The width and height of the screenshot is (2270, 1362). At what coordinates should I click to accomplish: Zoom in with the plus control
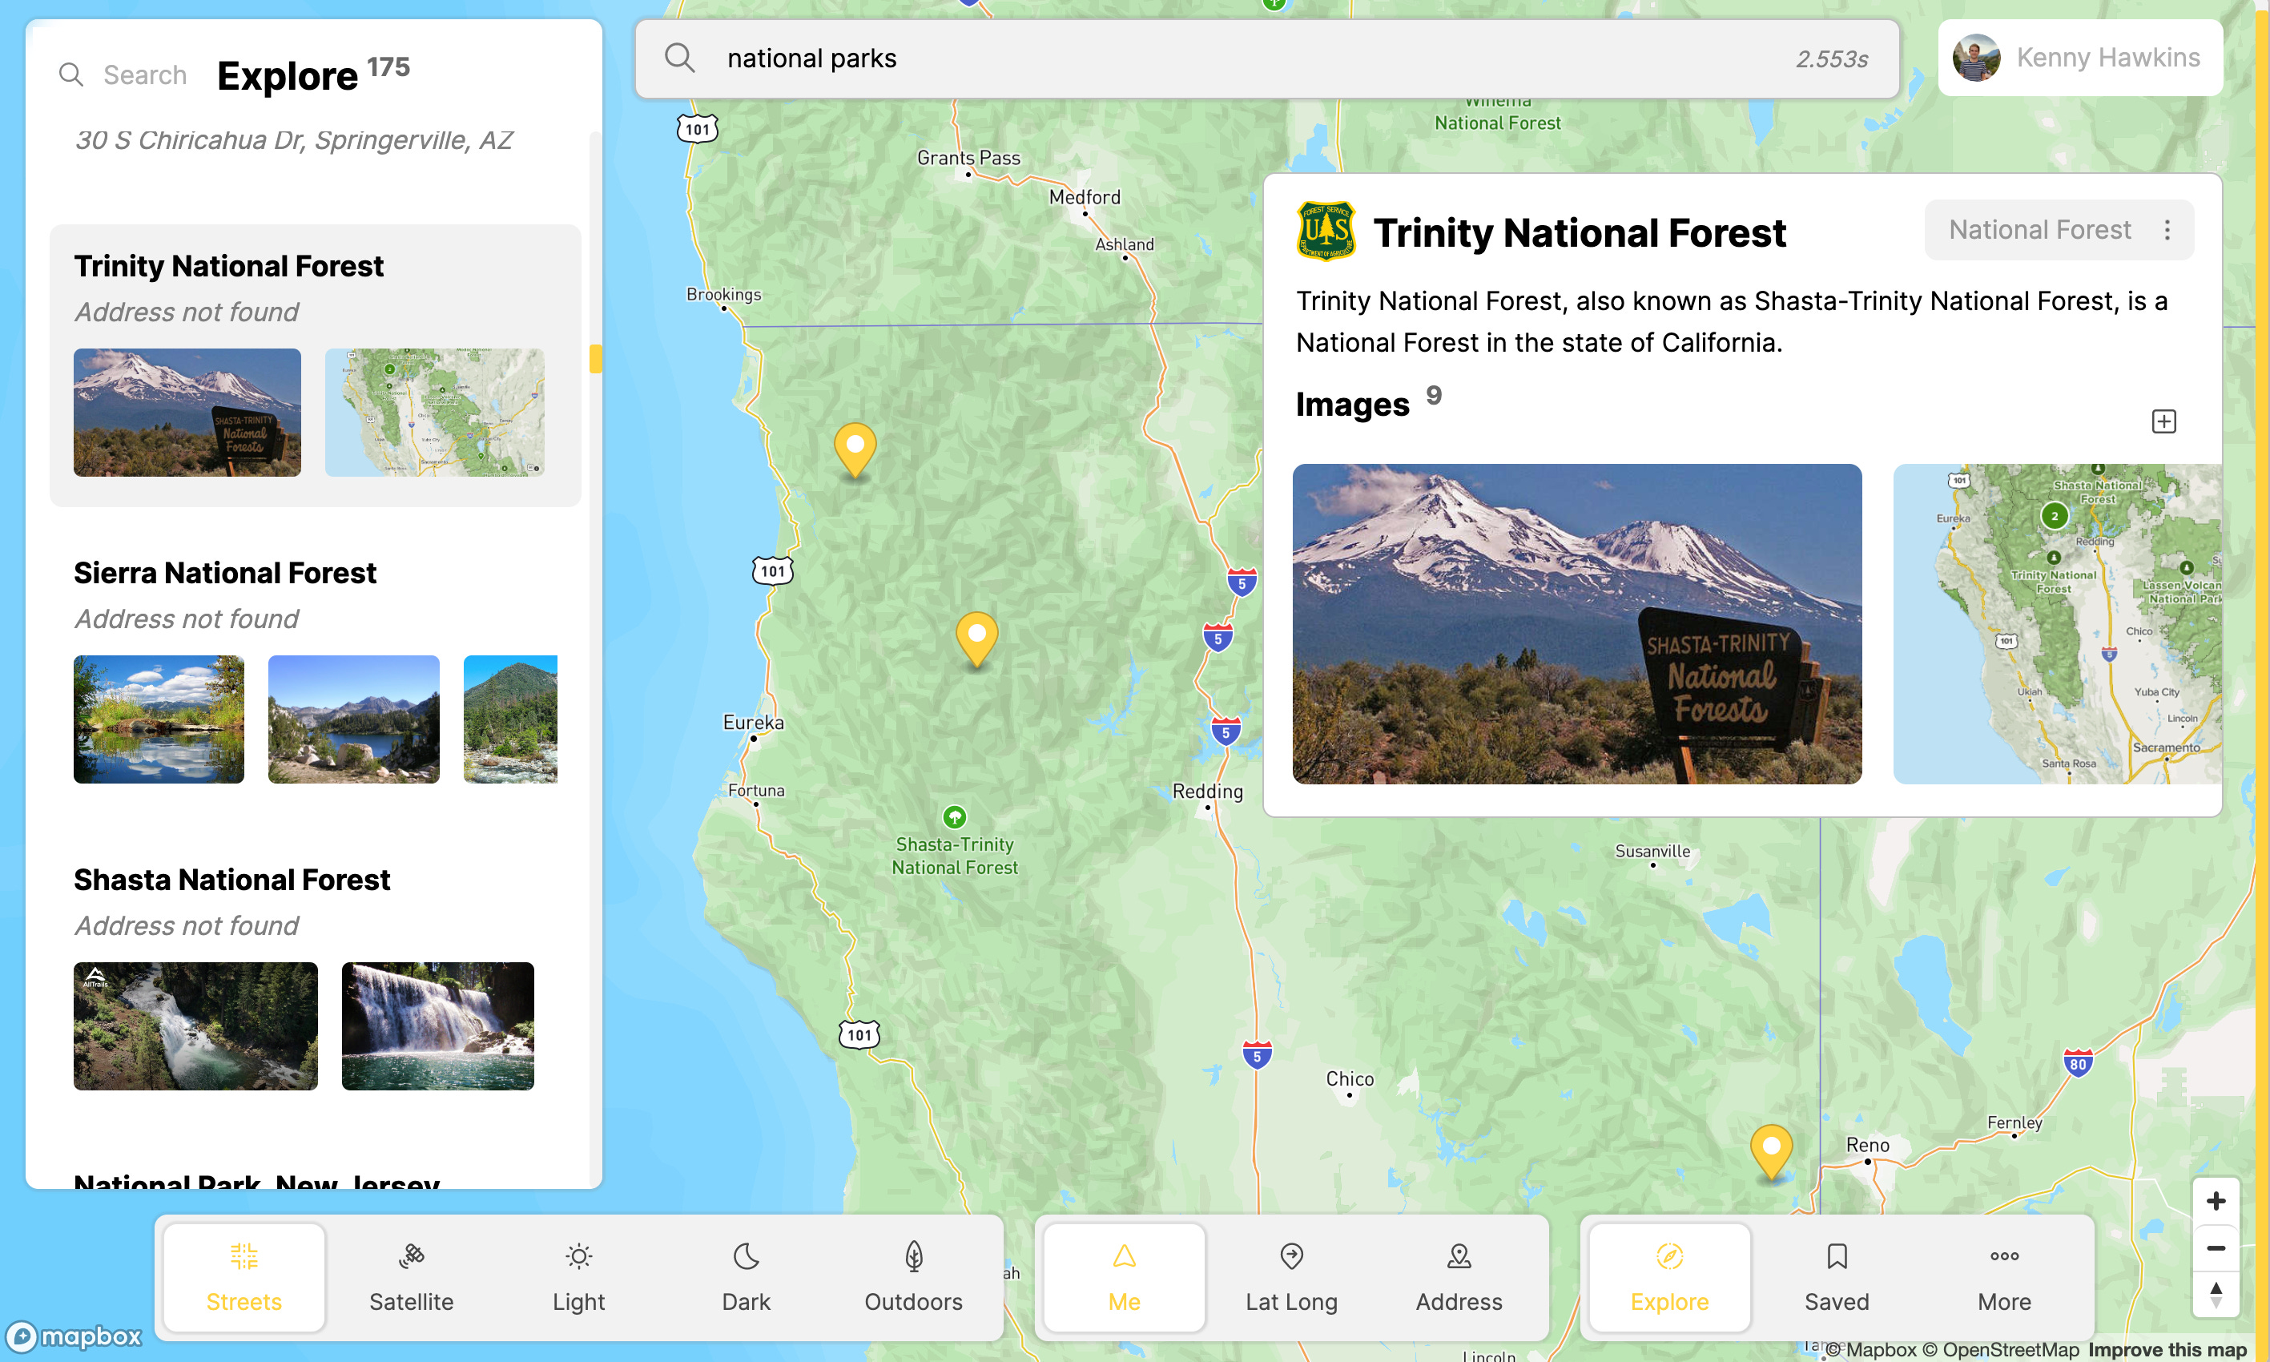click(x=2215, y=1200)
